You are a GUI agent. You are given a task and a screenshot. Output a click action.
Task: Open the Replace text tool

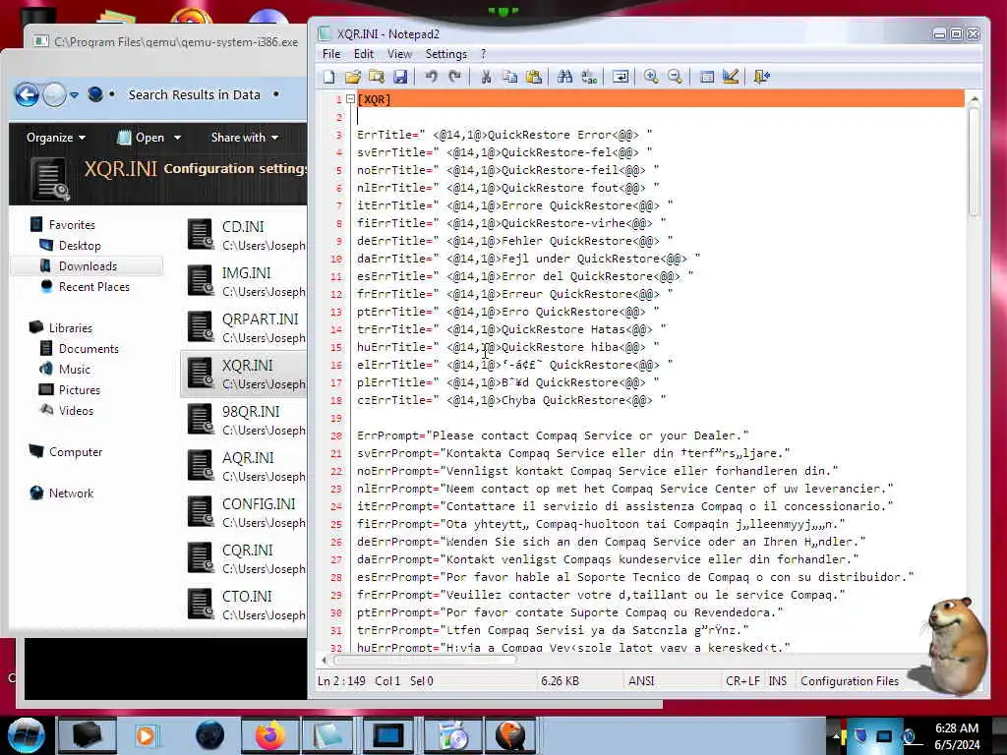[x=588, y=77]
